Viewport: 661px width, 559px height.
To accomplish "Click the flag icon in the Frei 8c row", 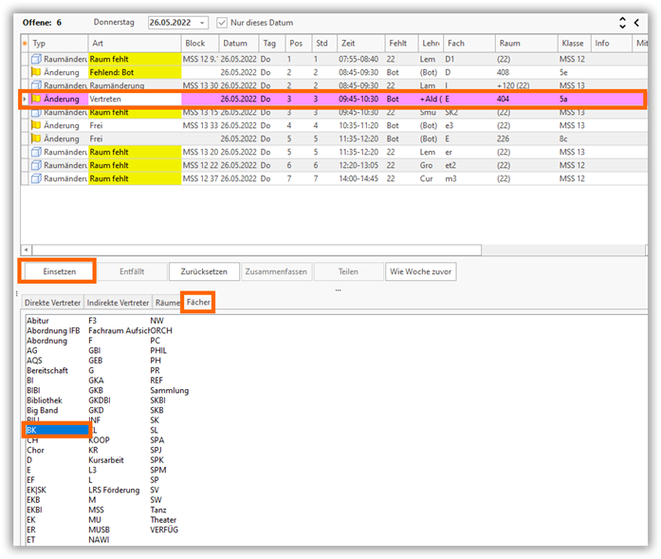I will [x=37, y=139].
